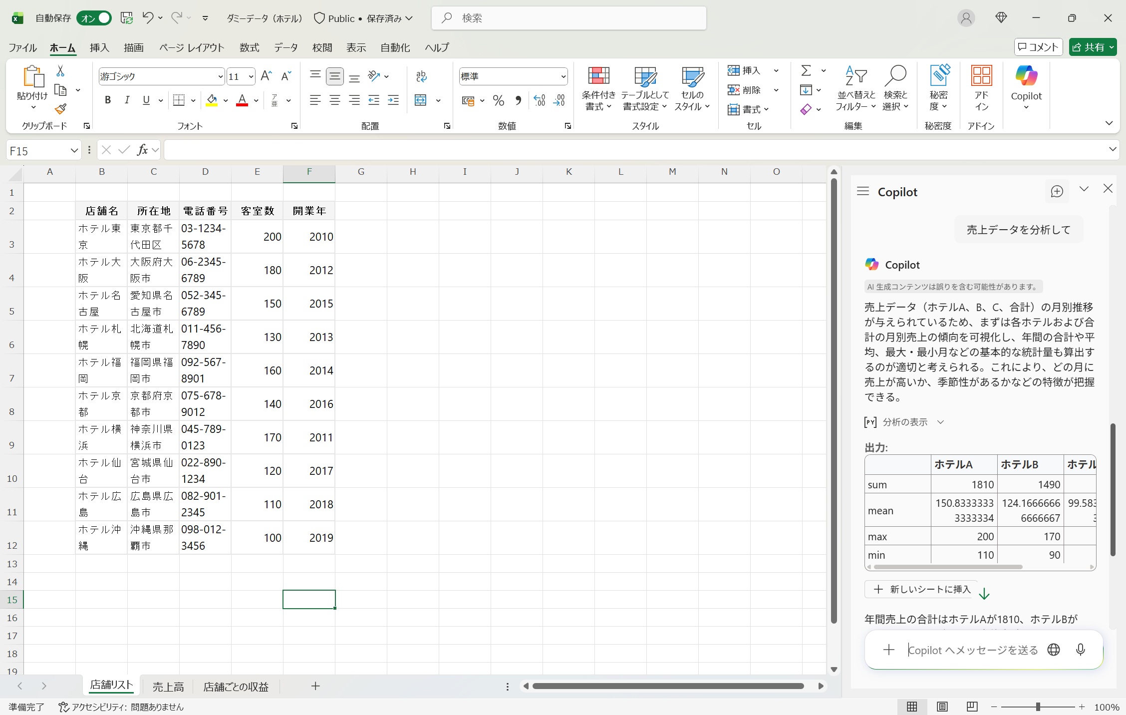Image resolution: width=1126 pixels, height=715 pixels.
Task: Open the font name dropdown
Action: tap(220, 77)
